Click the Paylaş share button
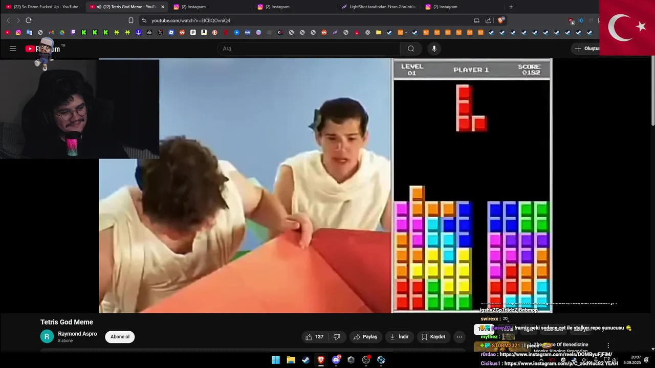Viewport: 655px width, 368px height. 365,337
